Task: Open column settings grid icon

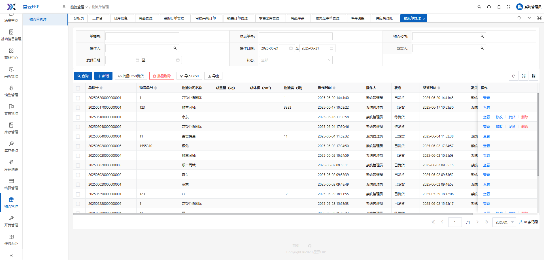Action: (534, 76)
